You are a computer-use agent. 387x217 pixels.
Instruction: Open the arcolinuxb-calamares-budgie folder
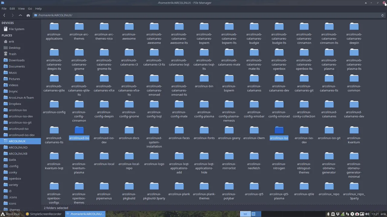[x=254, y=33]
